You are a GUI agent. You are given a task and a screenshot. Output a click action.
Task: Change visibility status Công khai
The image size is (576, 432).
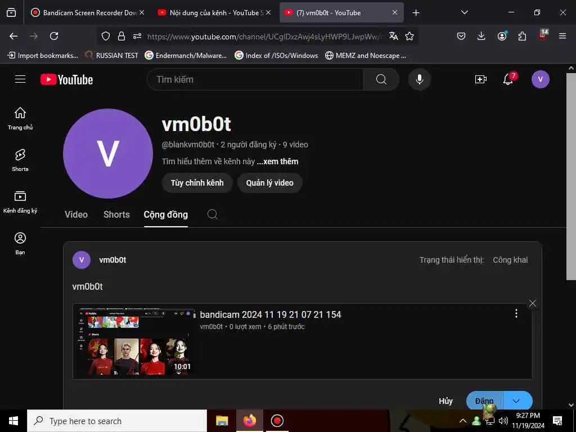tap(510, 260)
